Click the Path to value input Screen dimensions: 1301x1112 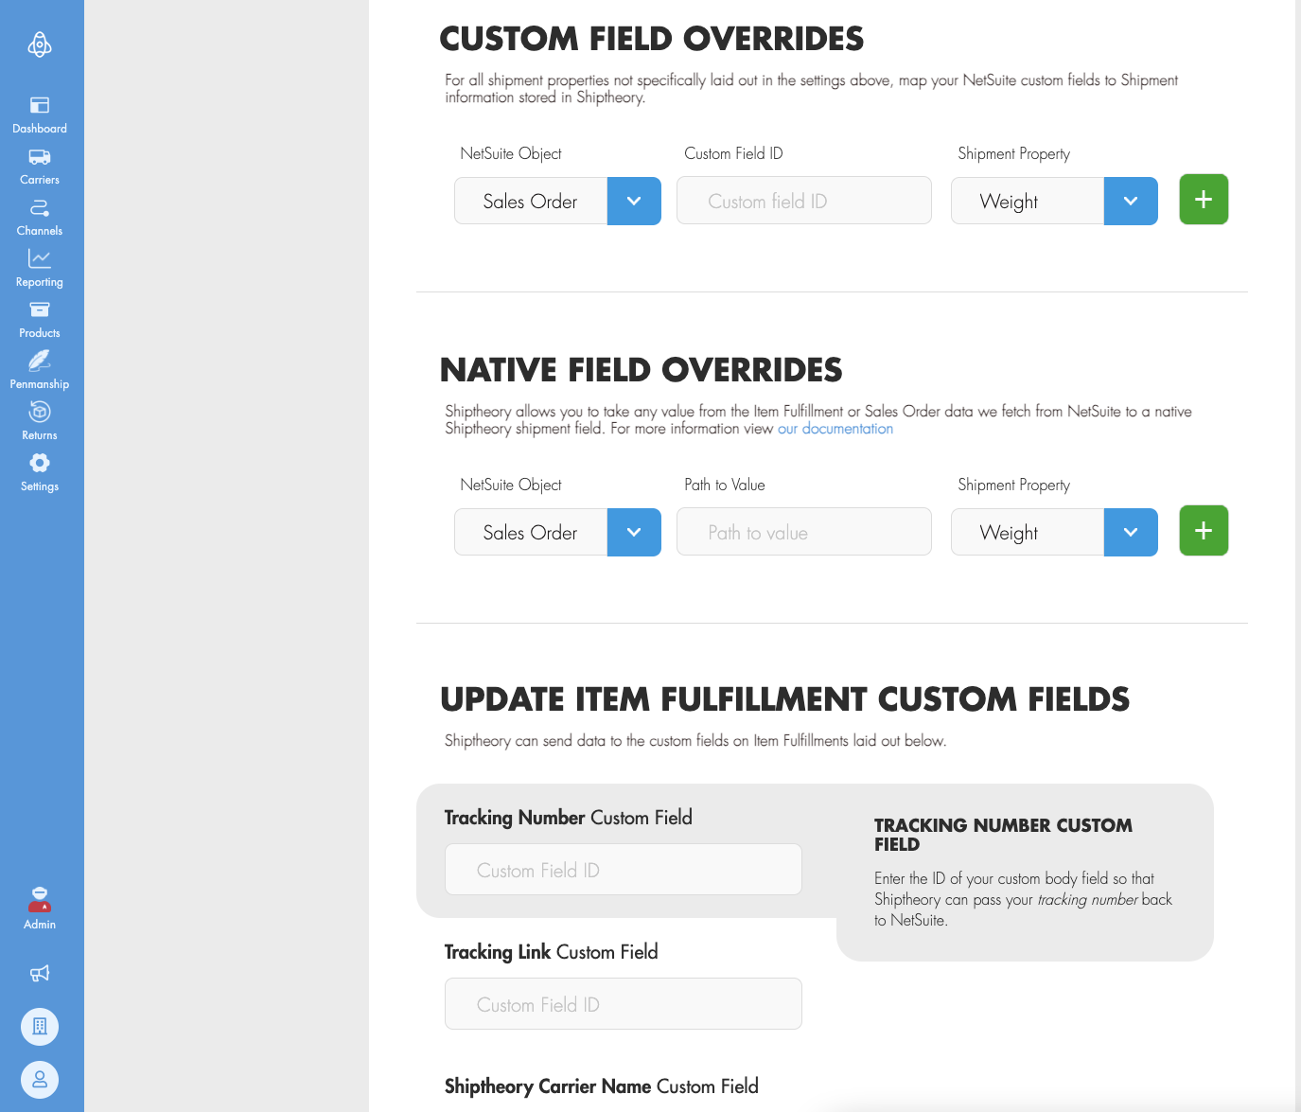coord(804,532)
